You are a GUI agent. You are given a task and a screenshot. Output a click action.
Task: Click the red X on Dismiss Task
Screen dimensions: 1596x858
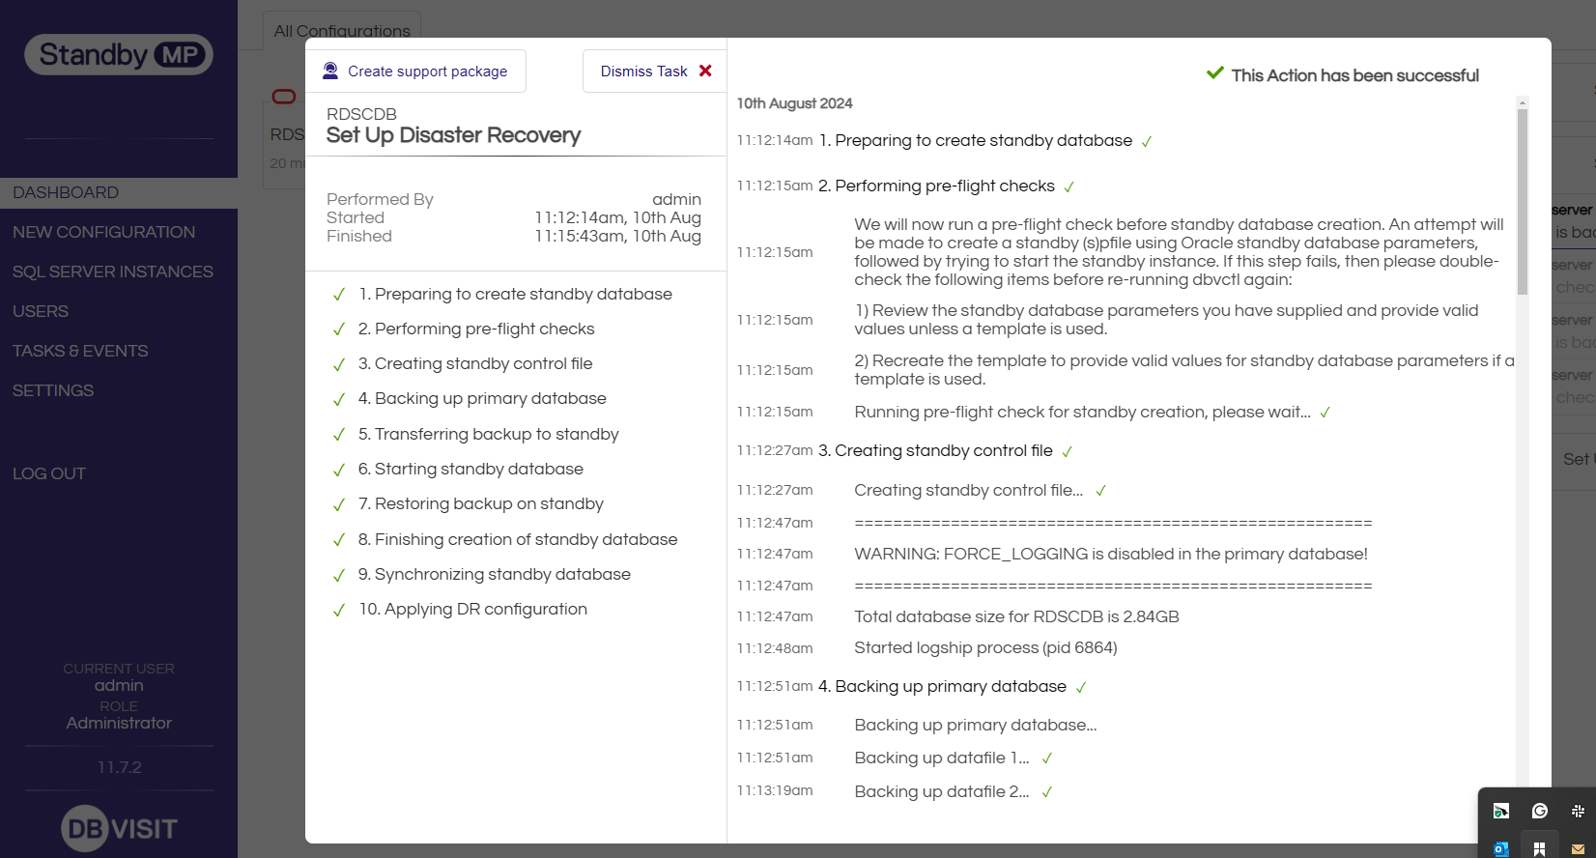click(705, 71)
